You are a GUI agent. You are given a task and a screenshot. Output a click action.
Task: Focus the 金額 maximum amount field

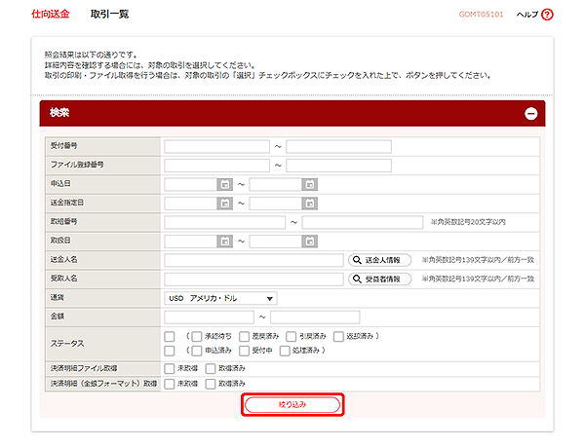coord(315,317)
